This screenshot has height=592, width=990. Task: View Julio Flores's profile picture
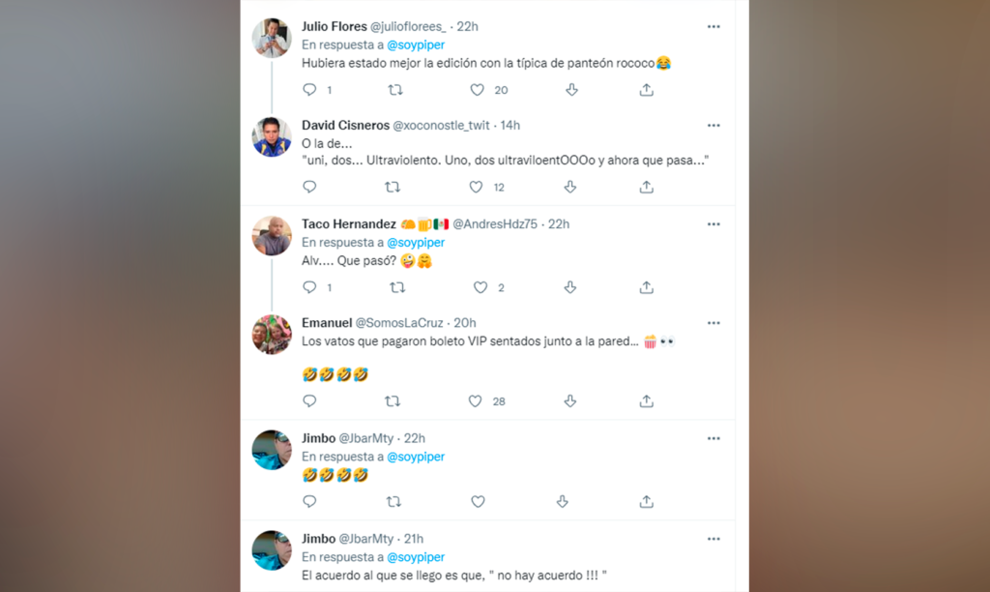(x=272, y=39)
